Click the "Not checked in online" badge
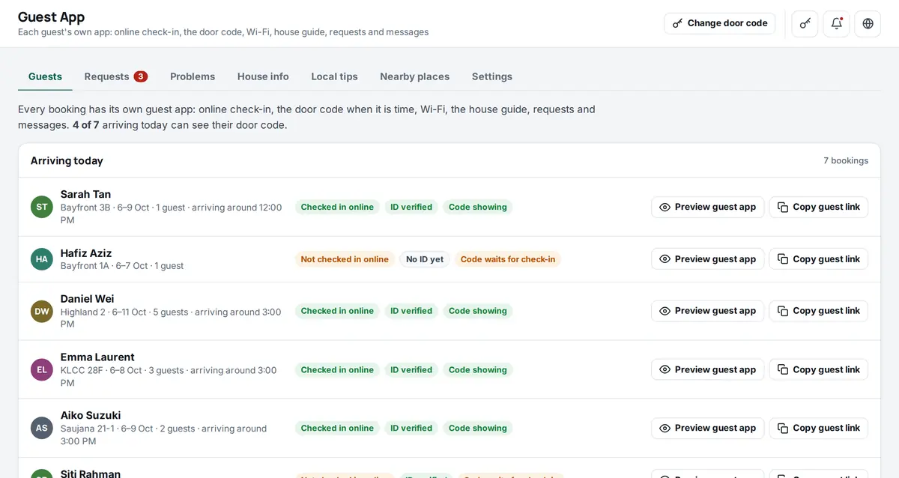 (345, 259)
